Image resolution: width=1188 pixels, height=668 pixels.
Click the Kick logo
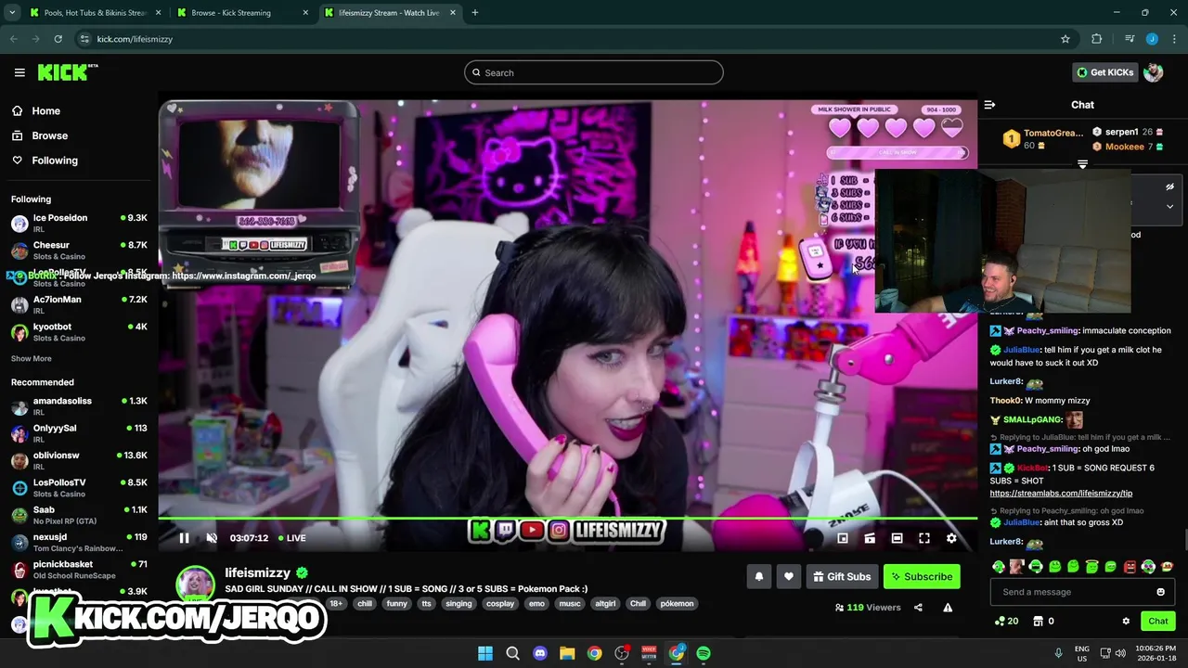[68, 72]
